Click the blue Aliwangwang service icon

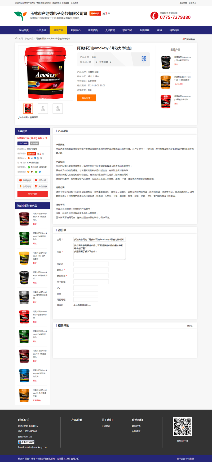40,172
